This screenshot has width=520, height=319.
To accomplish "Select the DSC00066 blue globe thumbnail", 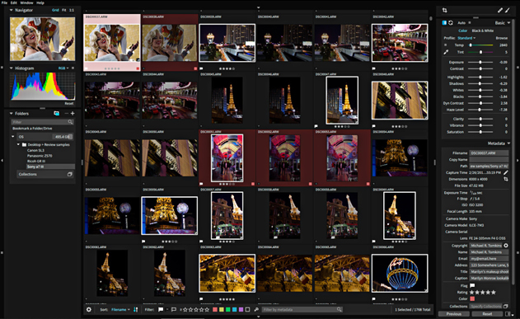I will (x=400, y=273).
